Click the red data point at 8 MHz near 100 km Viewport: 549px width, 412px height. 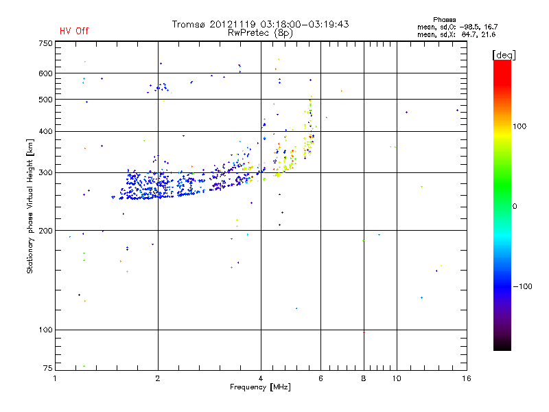(364, 332)
